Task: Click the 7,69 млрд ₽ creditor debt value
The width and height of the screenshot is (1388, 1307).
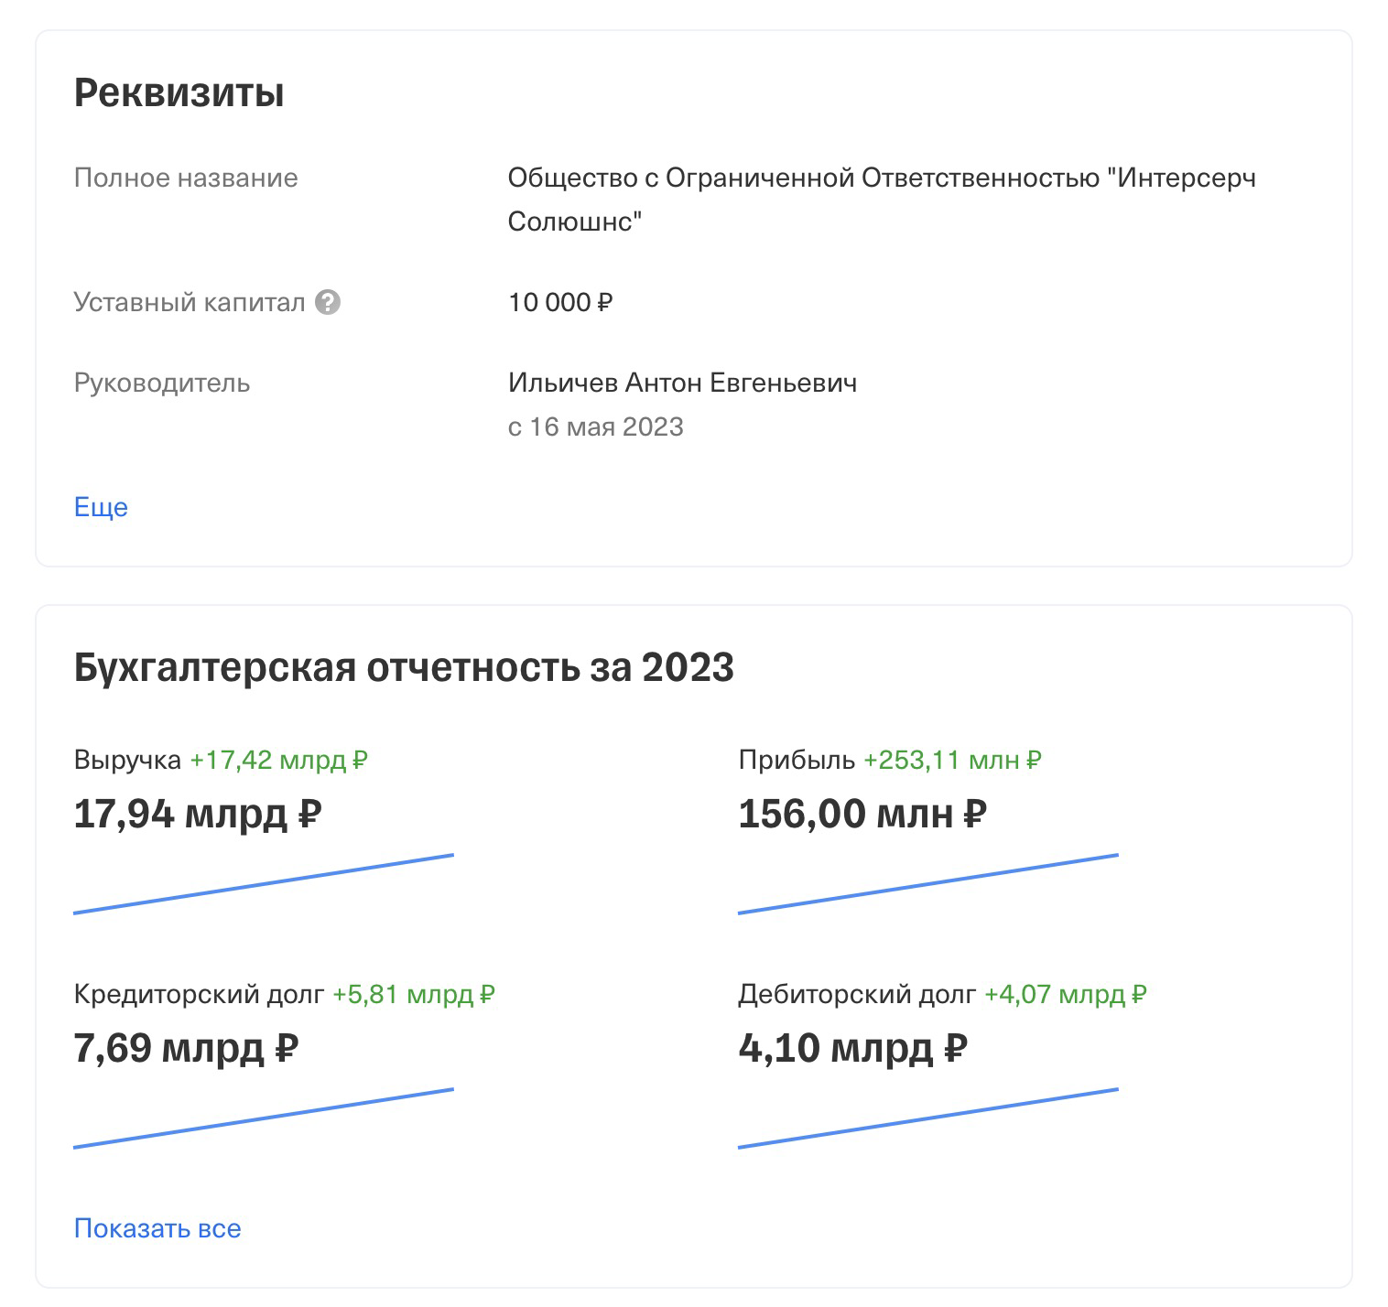Action: click(x=187, y=1048)
